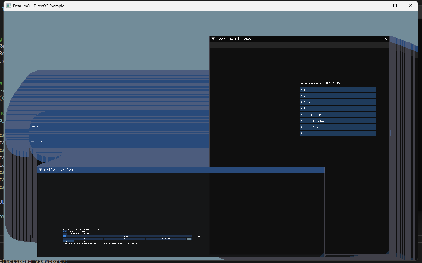Close the Dear ImGui Demo window
422x263 pixels.
tap(386, 39)
